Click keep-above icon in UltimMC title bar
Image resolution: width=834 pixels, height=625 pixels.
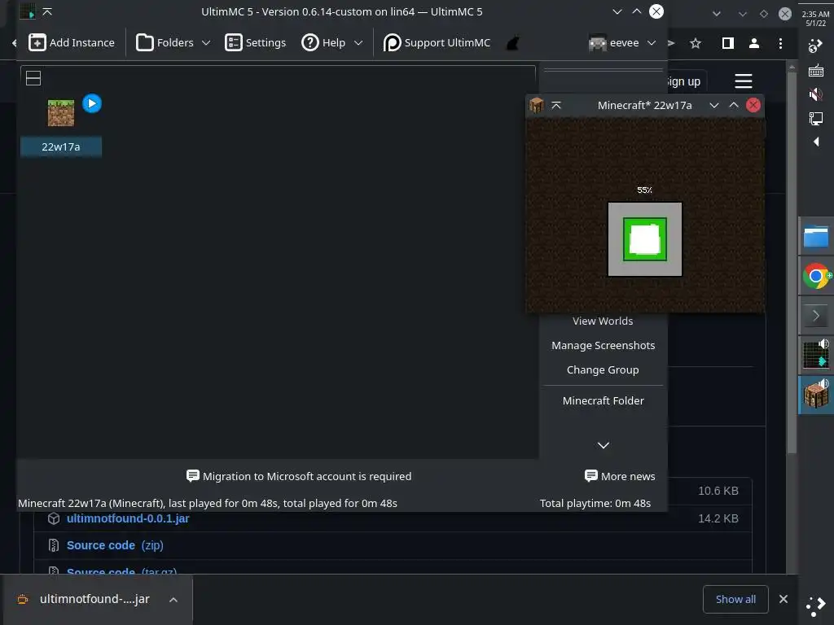point(46,11)
